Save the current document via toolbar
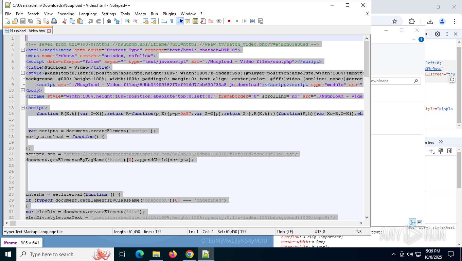 [x=23, y=21]
